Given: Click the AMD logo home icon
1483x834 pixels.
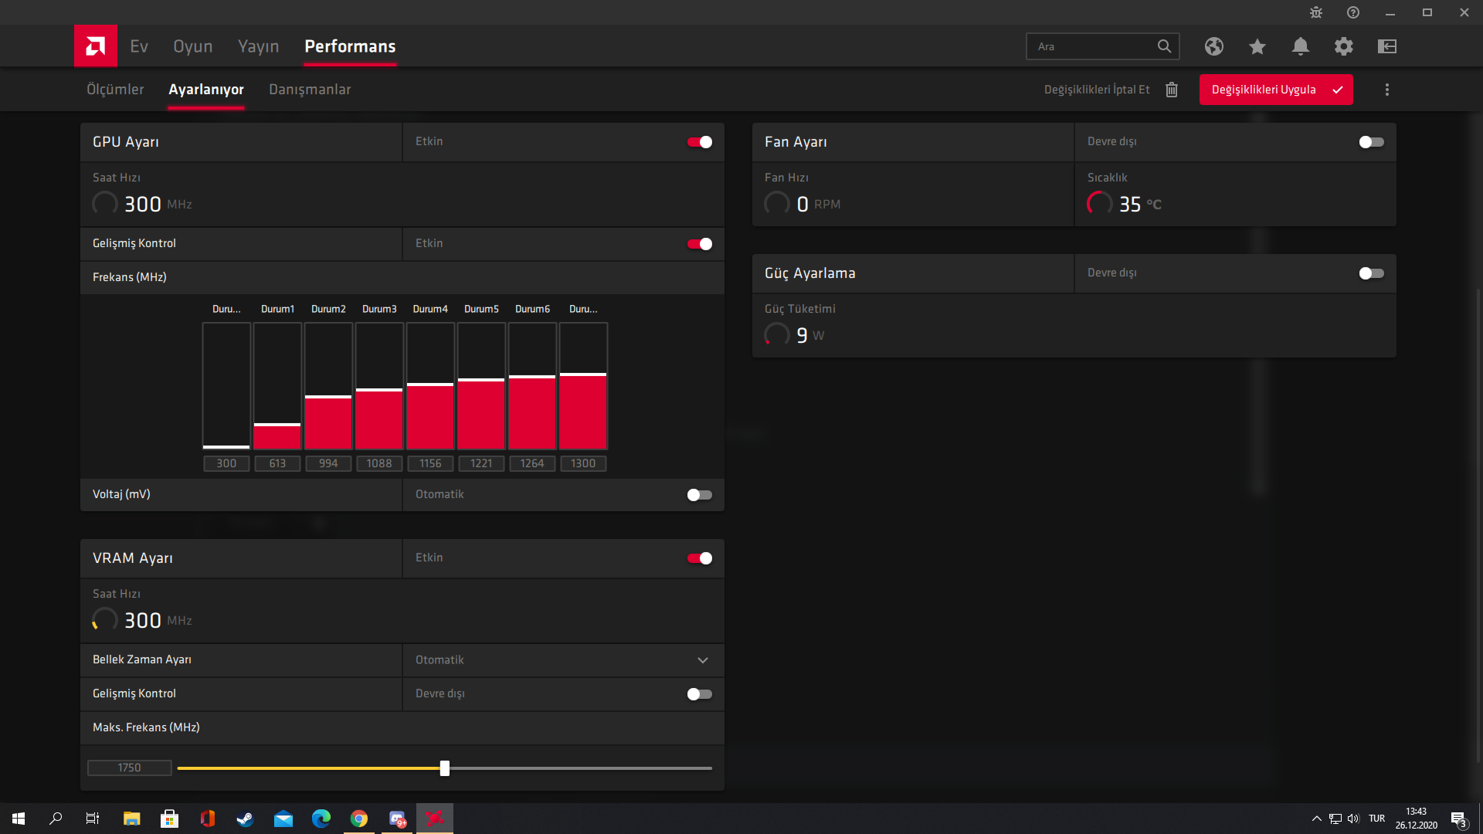Looking at the screenshot, I should coord(96,46).
